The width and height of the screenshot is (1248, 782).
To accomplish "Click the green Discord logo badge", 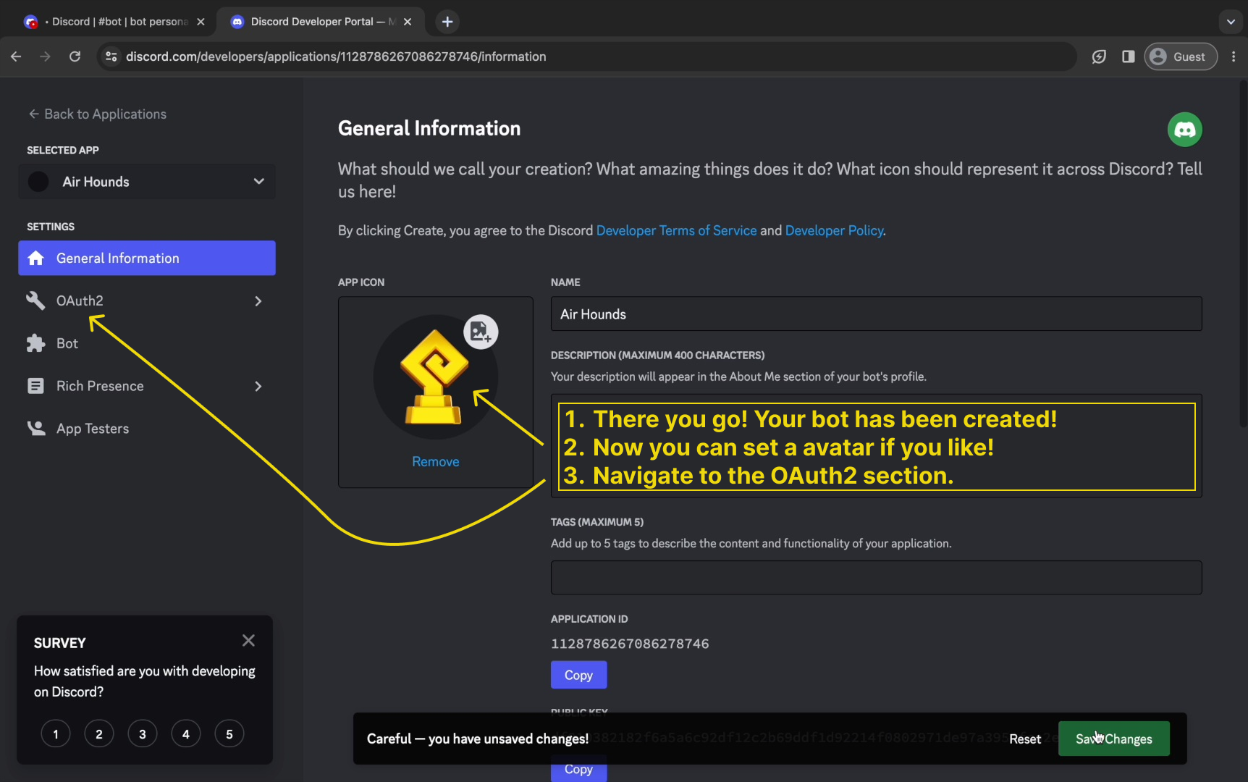I will click(1184, 130).
